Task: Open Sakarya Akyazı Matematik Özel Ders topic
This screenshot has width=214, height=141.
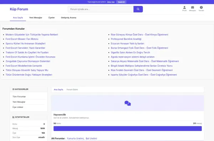Action: 145,61
